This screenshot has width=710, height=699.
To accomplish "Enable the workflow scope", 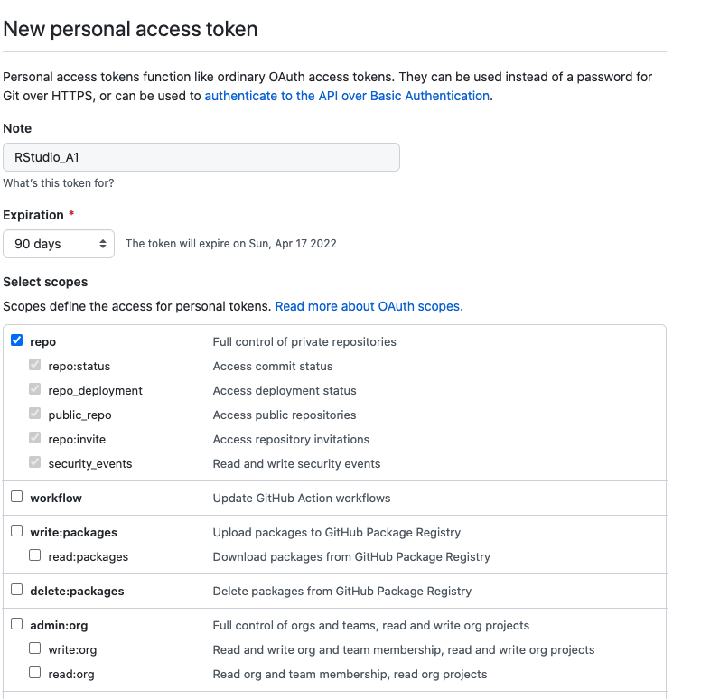I will pos(16,497).
